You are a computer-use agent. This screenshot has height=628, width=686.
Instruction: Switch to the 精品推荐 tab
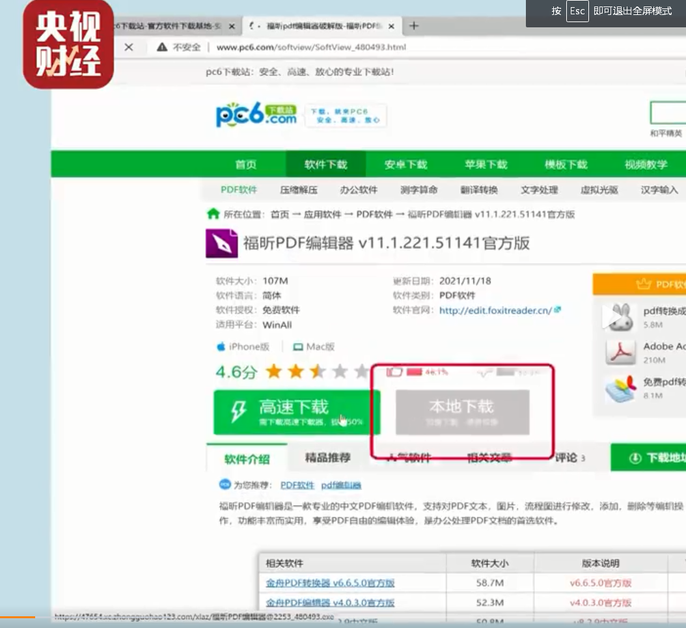327,458
